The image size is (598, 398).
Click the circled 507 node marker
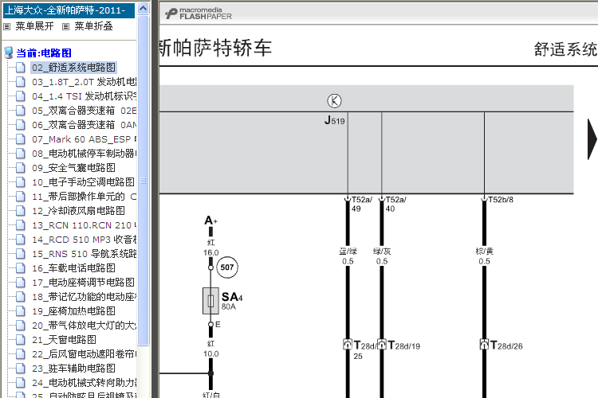tap(227, 267)
